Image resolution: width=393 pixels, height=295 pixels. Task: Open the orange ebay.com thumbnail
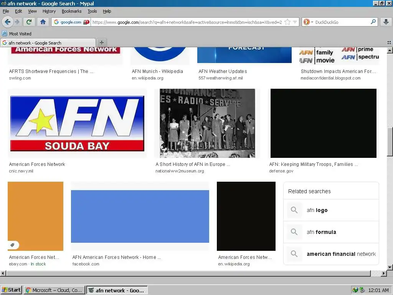tap(35, 216)
